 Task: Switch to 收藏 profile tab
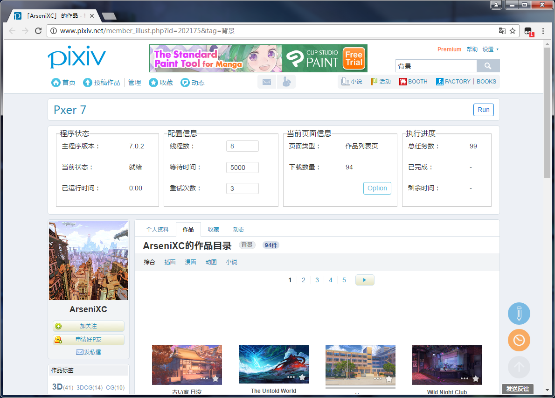click(x=214, y=230)
